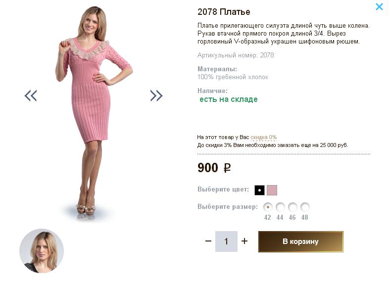Click the "2078 Платье" product title
The height and width of the screenshot is (288, 390).
[224, 12]
